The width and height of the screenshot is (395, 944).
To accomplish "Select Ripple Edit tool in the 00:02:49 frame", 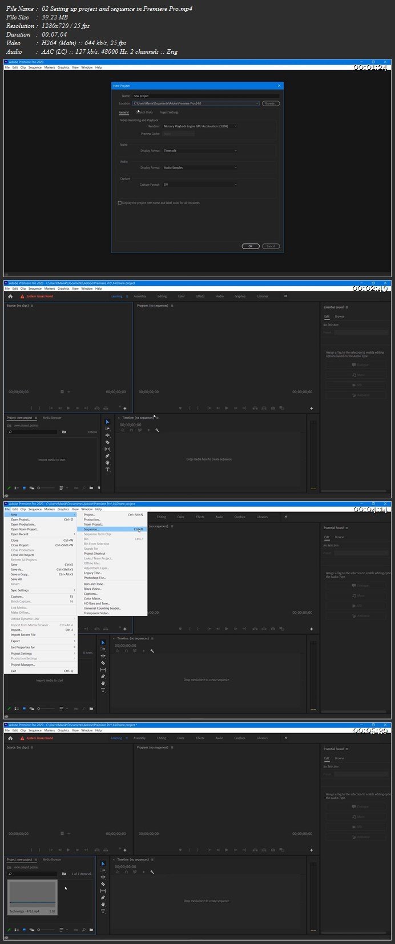I will [107, 435].
